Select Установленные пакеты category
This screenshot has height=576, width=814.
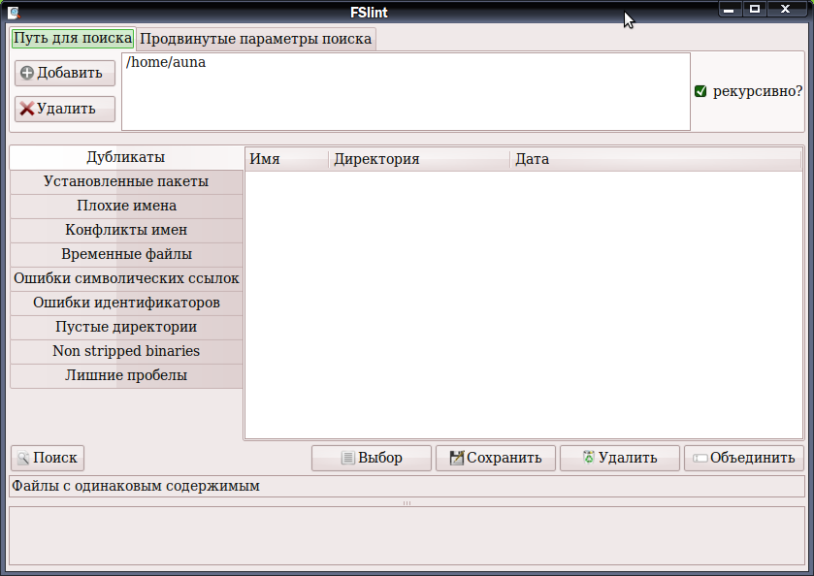126,181
